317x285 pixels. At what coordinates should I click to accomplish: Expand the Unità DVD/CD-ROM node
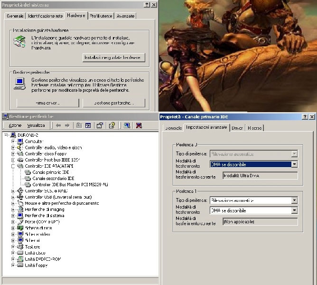point(13,259)
